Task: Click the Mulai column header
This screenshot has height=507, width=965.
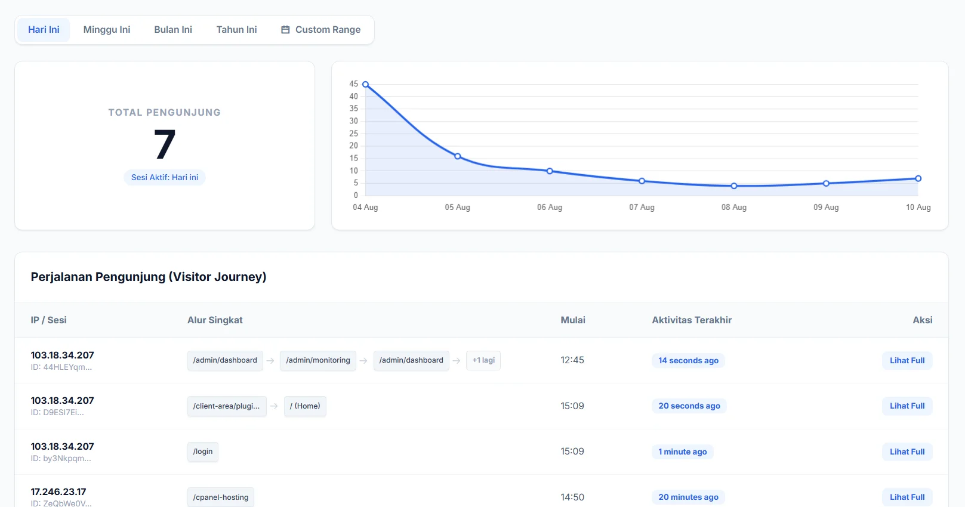Action: (x=573, y=320)
